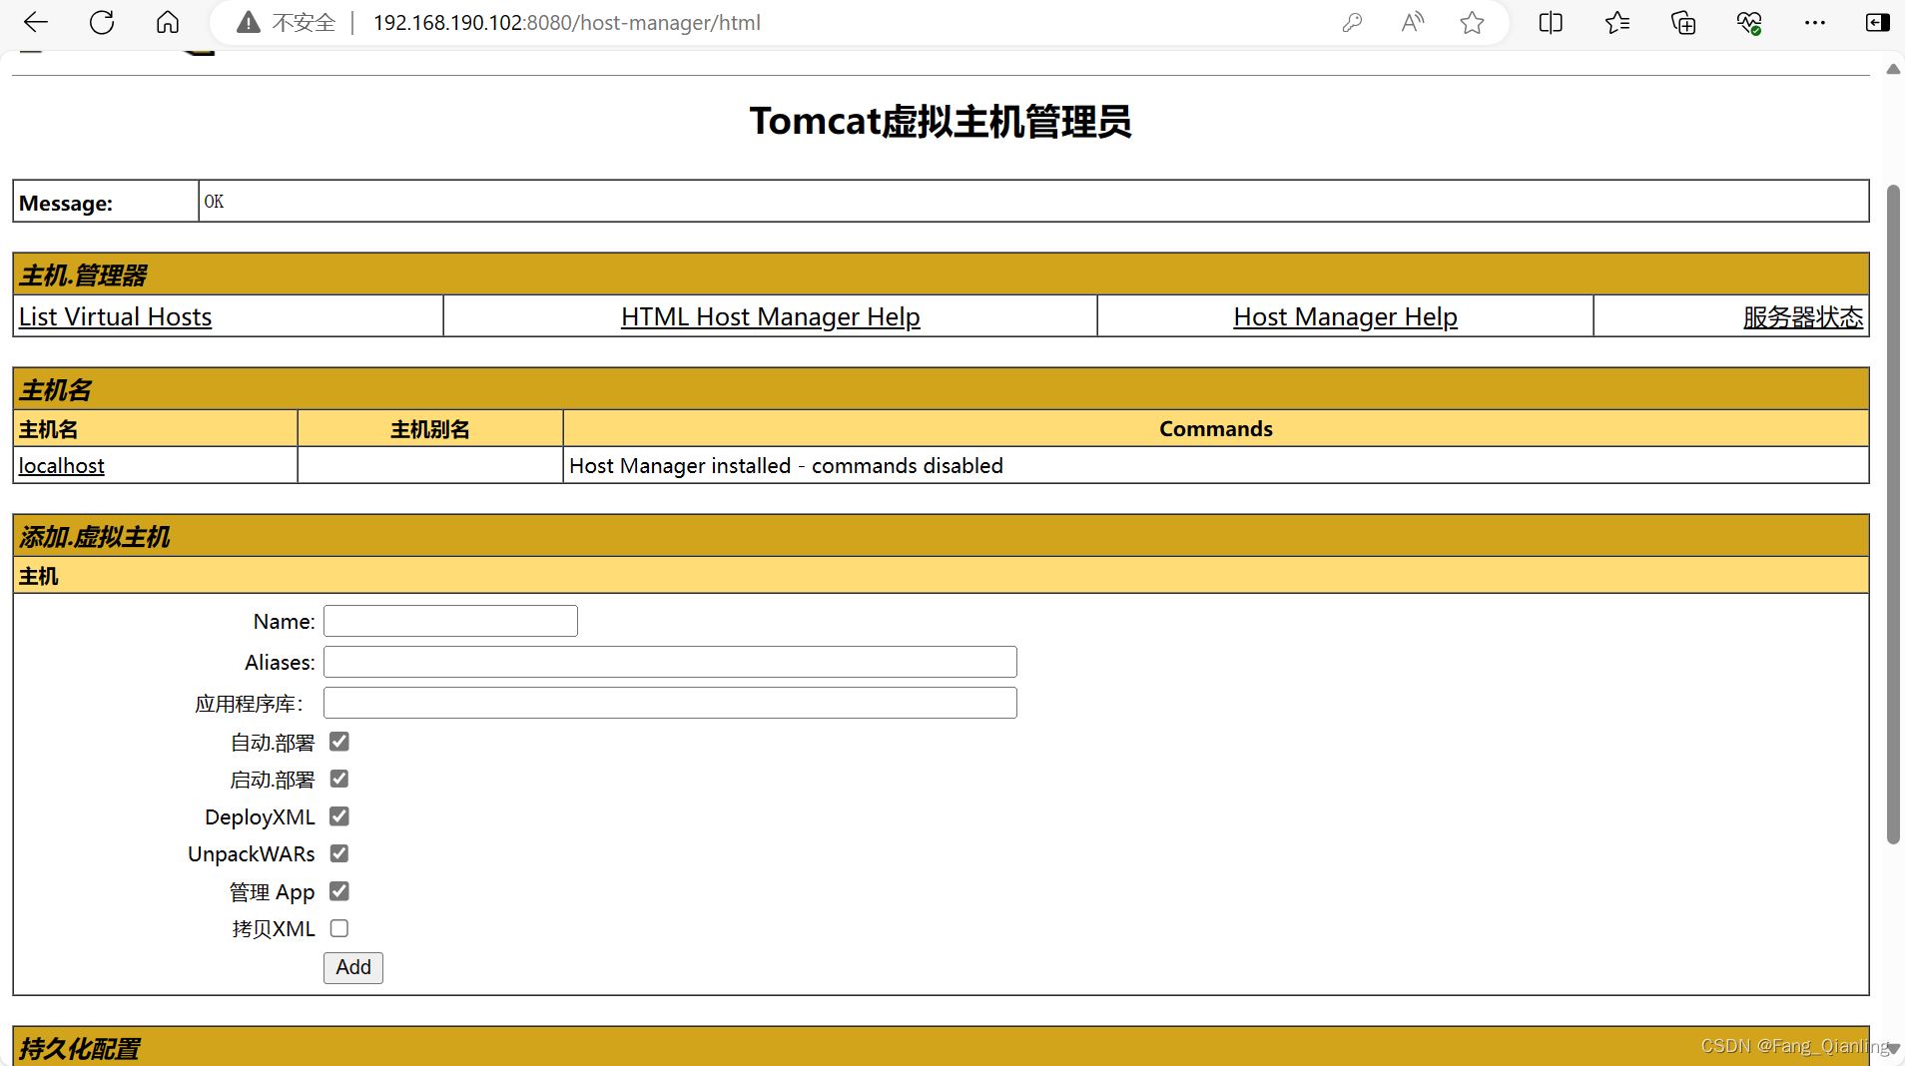Image resolution: width=1905 pixels, height=1066 pixels.
Task: Open HTML Host Manager Help link
Action: coord(770,316)
